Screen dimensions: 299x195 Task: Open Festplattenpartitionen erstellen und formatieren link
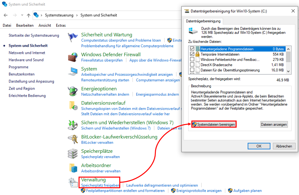(125, 190)
